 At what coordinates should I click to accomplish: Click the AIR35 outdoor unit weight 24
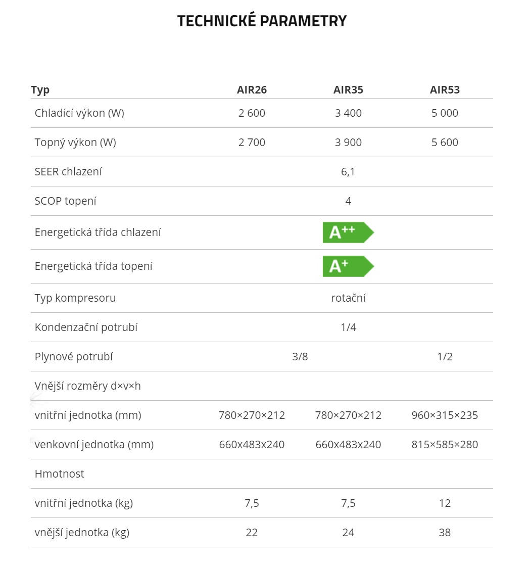coord(348,532)
